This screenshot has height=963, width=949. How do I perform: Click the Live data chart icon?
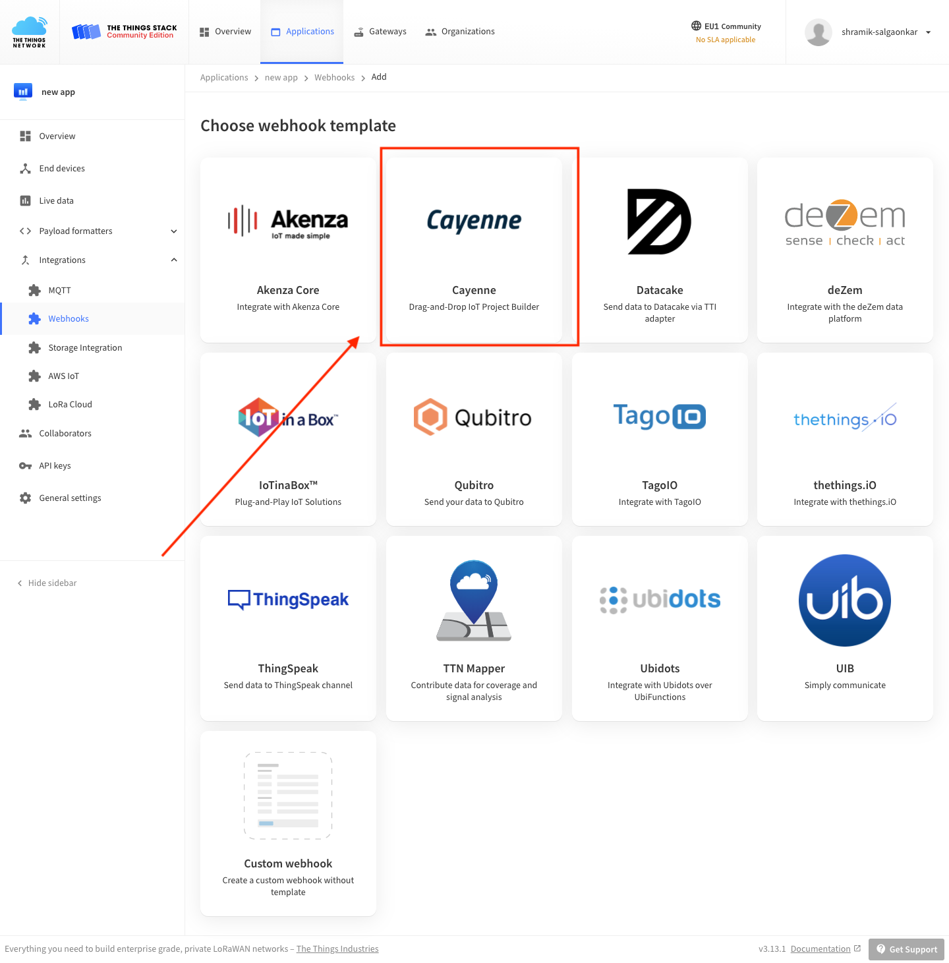point(25,201)
